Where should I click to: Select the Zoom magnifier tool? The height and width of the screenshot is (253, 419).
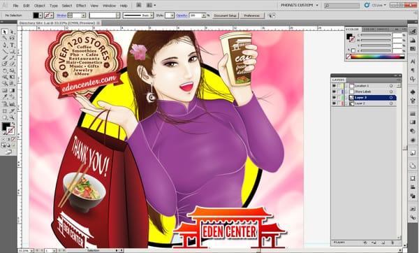click(12, 117)
